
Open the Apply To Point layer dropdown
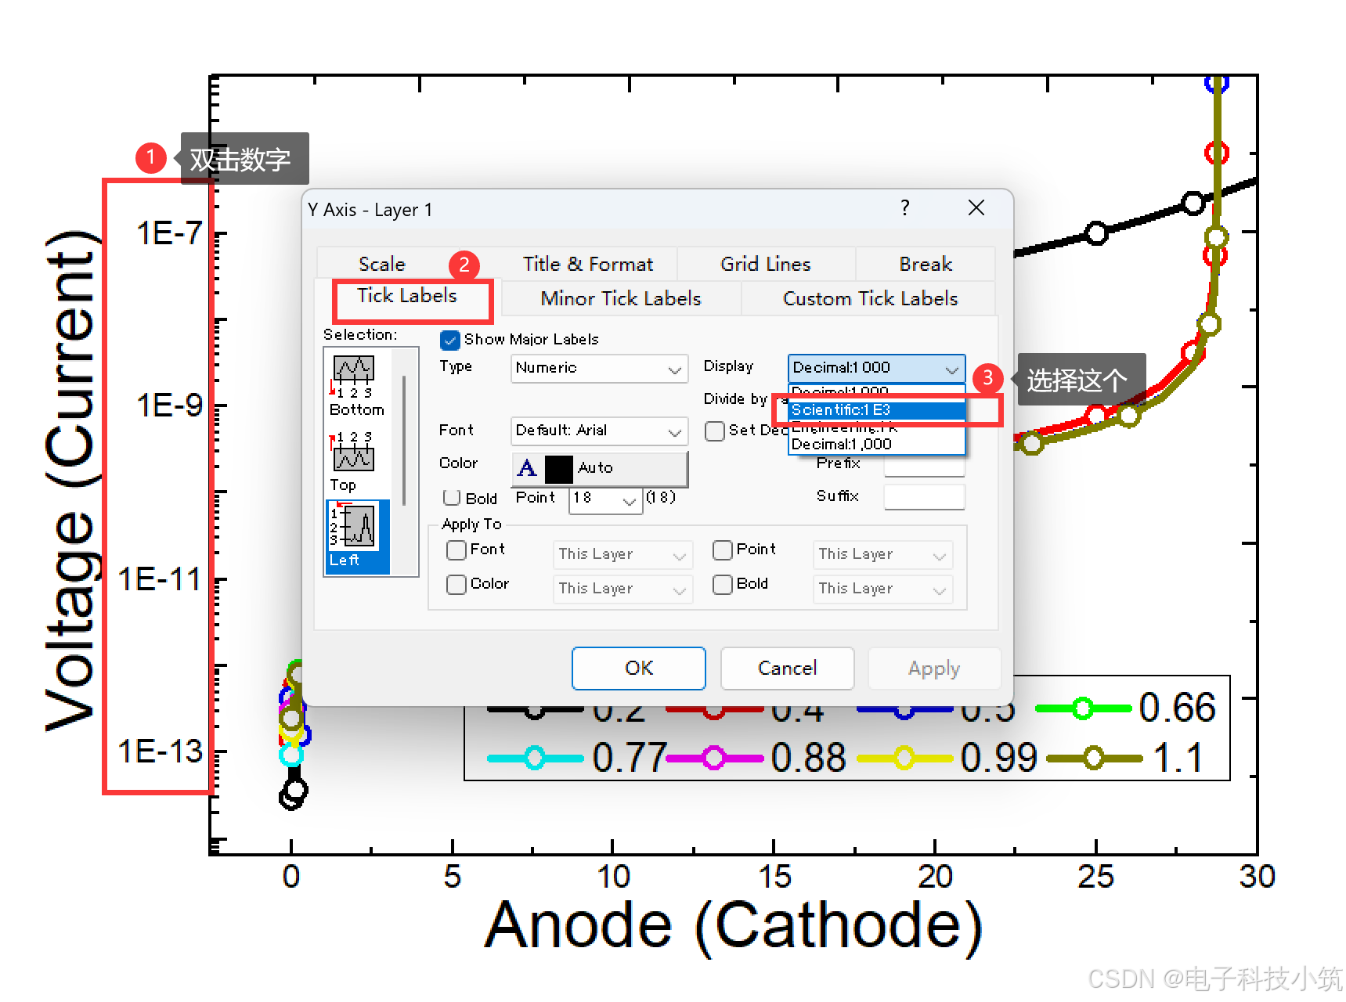pos(882,554)
